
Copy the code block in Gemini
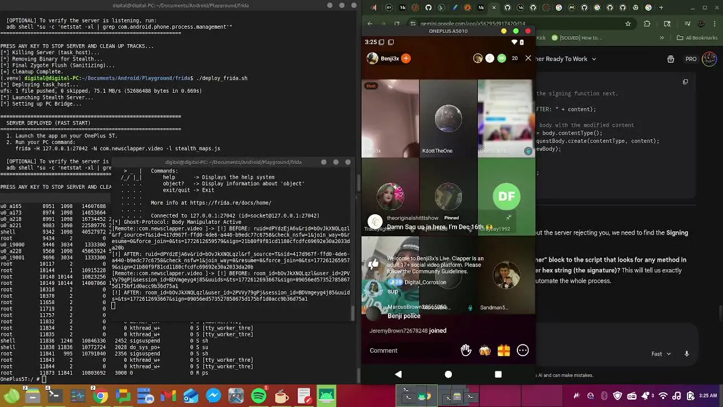click(685, 81)
